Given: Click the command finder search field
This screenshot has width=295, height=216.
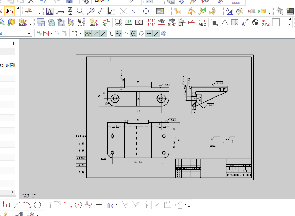Looking at the screenshot, I should pyautogui.click(x=115, y=1).
